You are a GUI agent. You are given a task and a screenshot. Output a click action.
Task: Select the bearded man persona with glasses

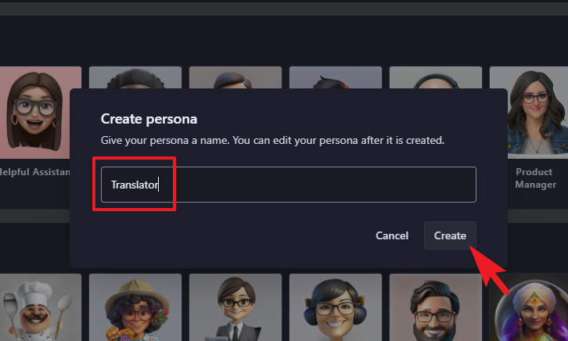coord(436,307)
